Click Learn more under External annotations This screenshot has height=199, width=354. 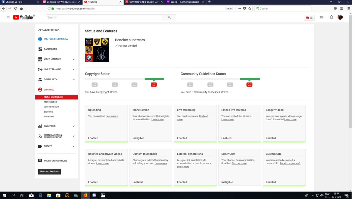pyautogui.click(x=183, y=167)
